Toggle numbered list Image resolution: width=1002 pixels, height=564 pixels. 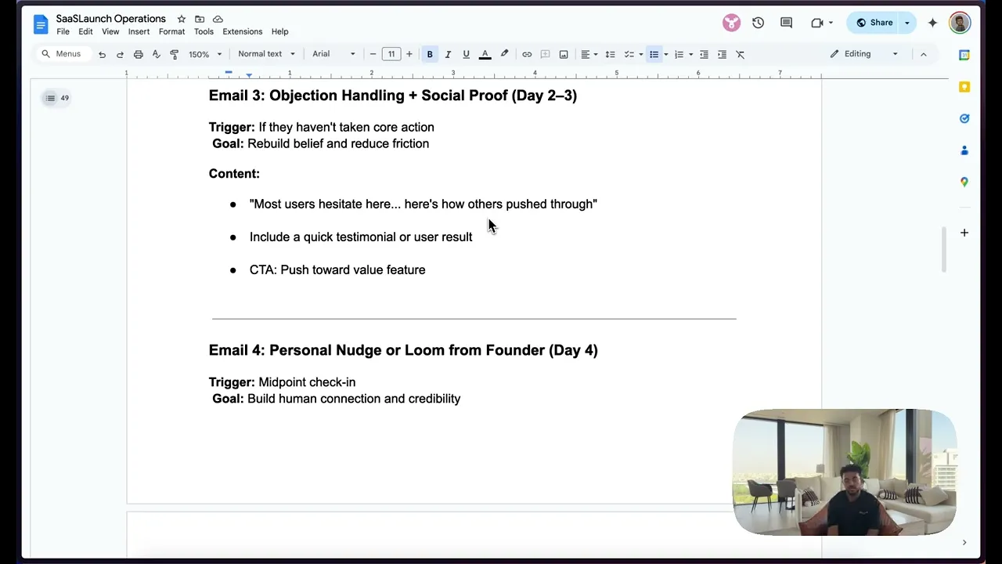[x=679, y=54]
